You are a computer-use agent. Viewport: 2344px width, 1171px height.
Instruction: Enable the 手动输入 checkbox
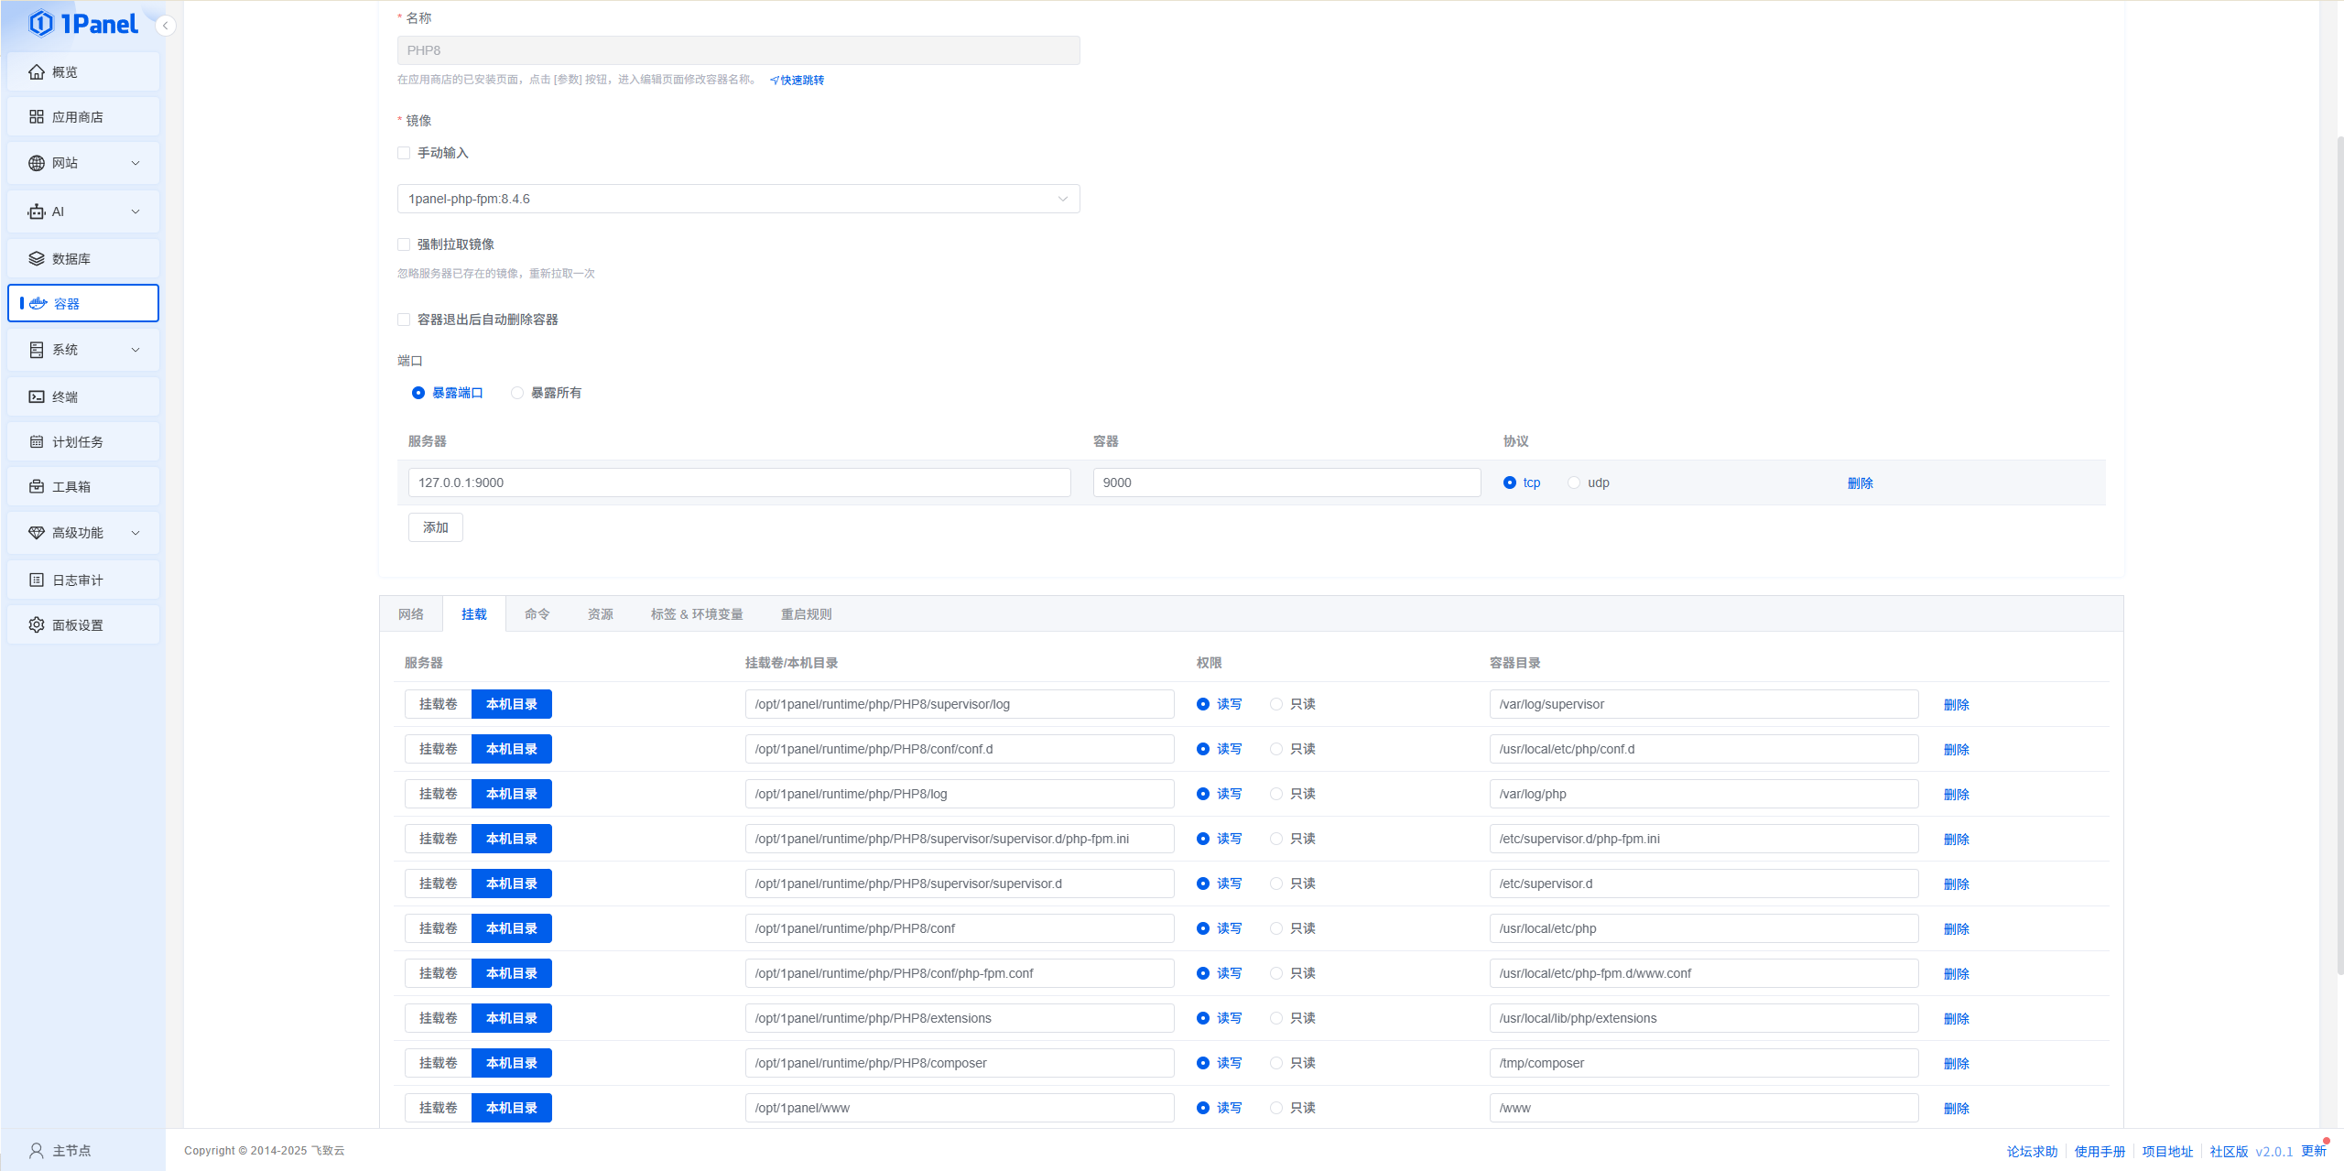tap(404, 153)
